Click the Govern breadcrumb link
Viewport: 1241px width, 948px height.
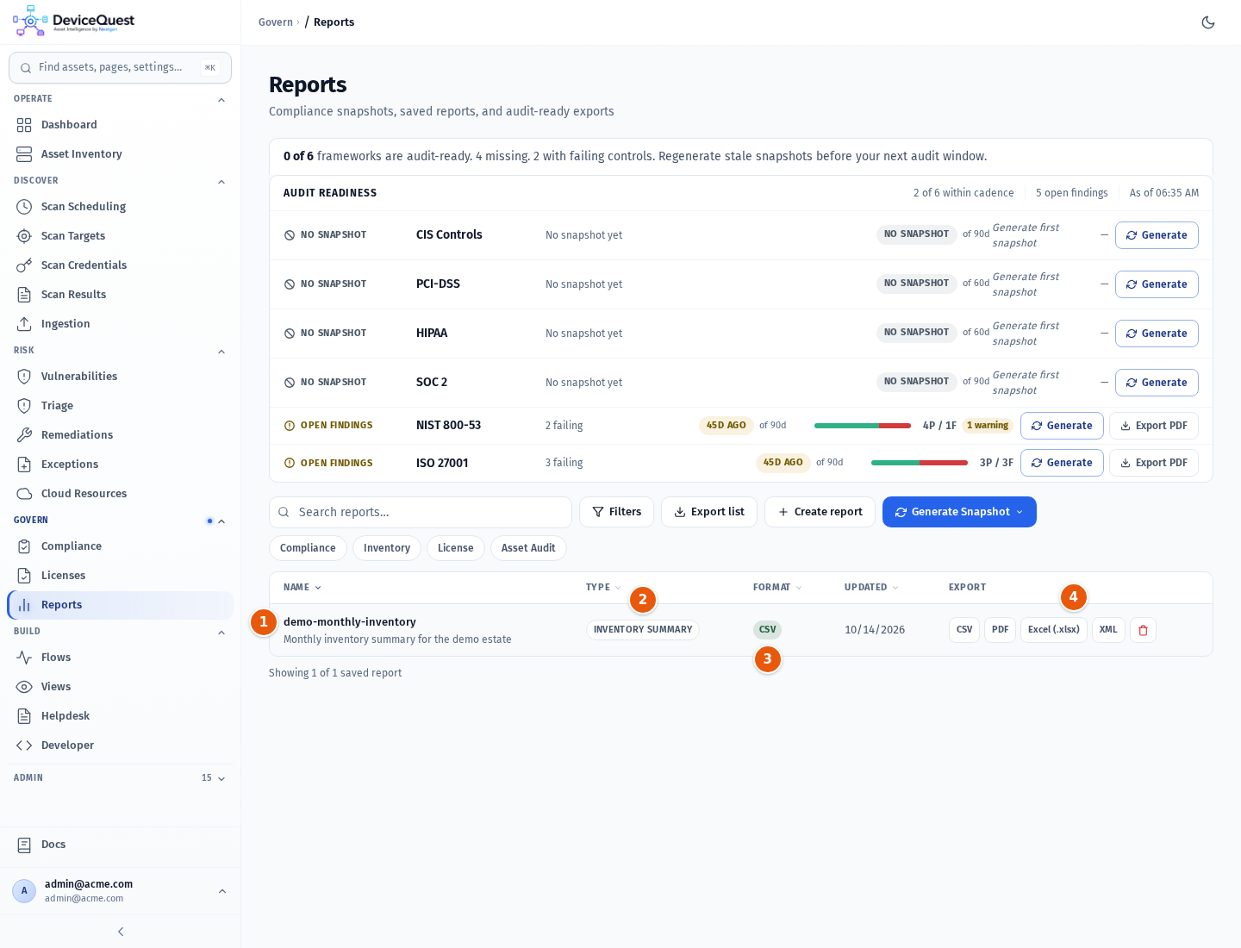click(276, 22)
